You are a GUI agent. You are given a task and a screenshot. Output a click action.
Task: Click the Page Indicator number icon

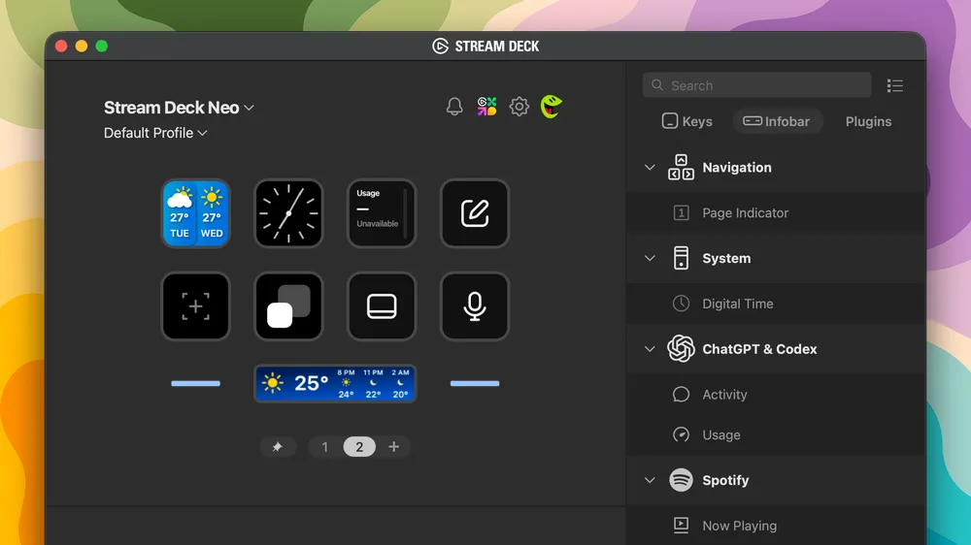[x=681, y=213]
